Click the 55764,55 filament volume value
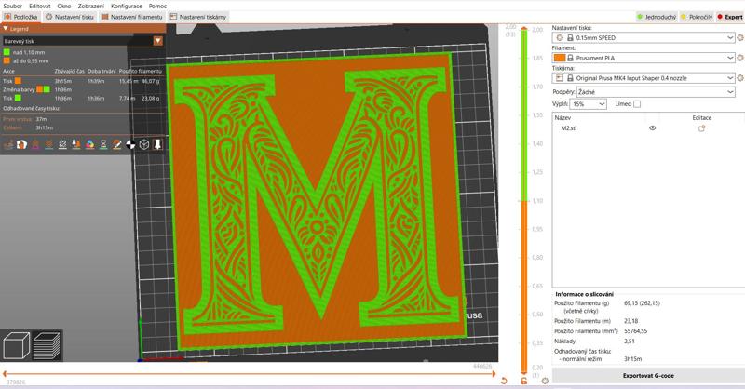This screenshot has height=389, width=745. (636, 331)
